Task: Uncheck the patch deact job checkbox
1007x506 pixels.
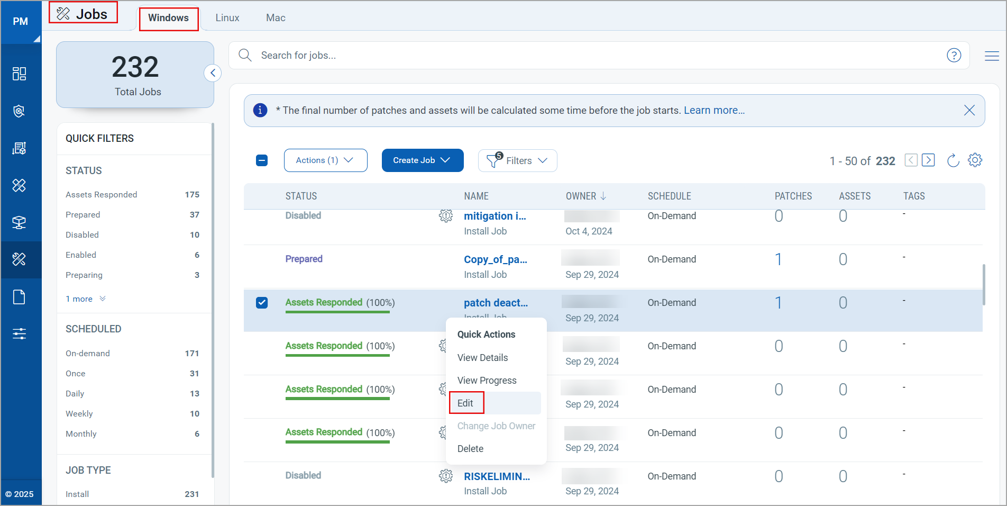Action: pos(262,302)
